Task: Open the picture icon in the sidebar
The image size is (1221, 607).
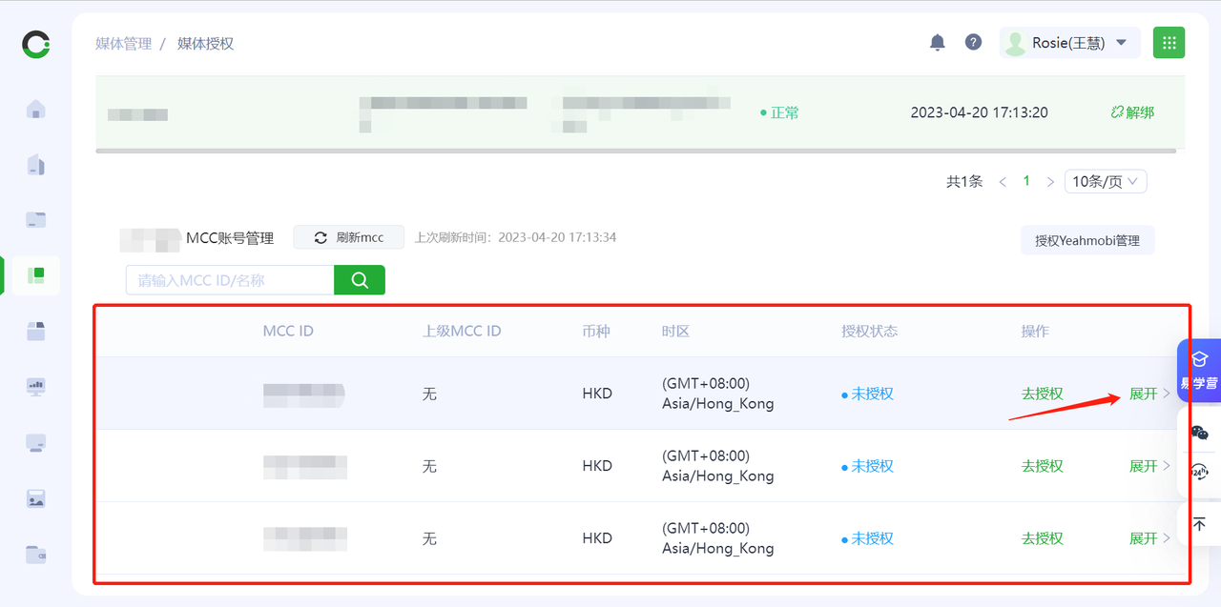Action: point(36,498)
